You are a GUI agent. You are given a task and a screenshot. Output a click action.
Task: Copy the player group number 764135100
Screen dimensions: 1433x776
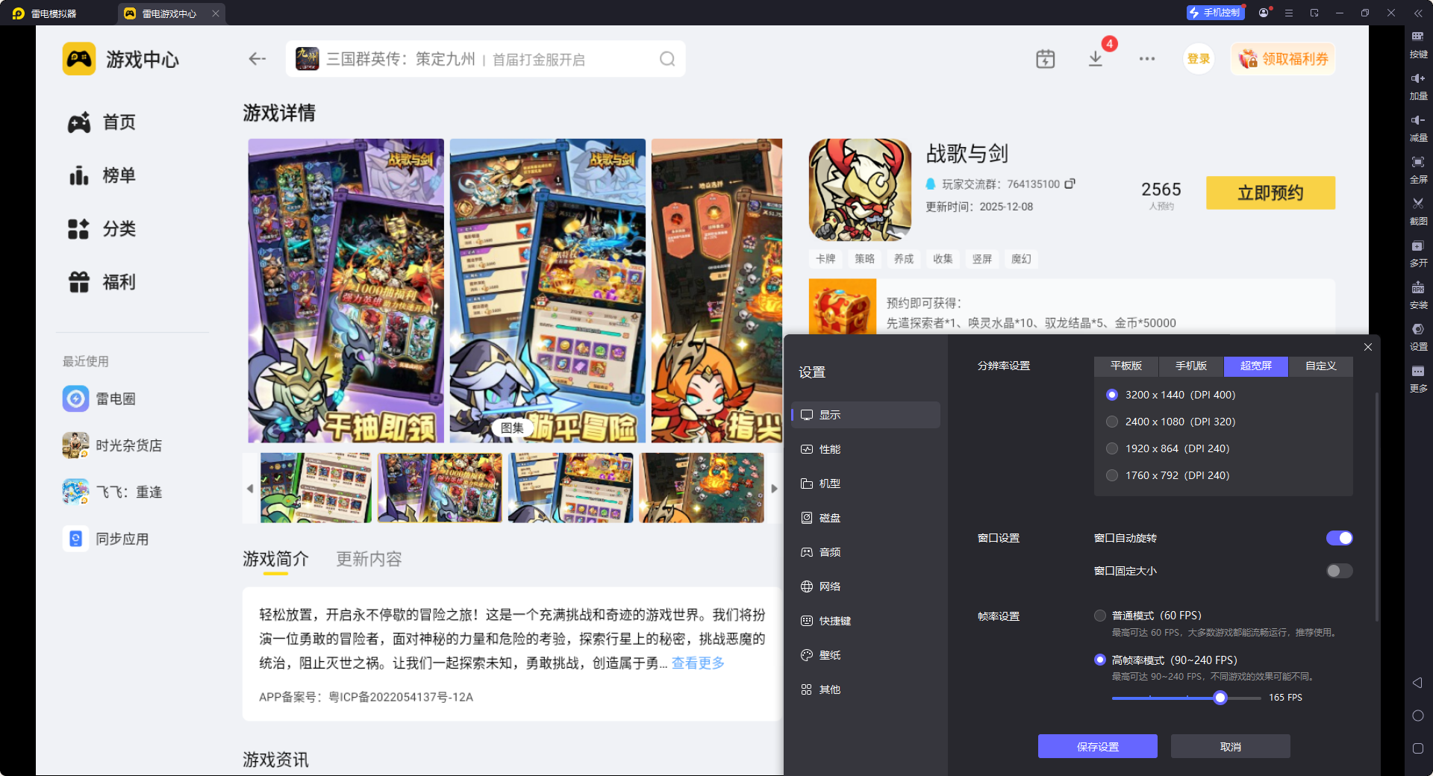(1070, 184)
